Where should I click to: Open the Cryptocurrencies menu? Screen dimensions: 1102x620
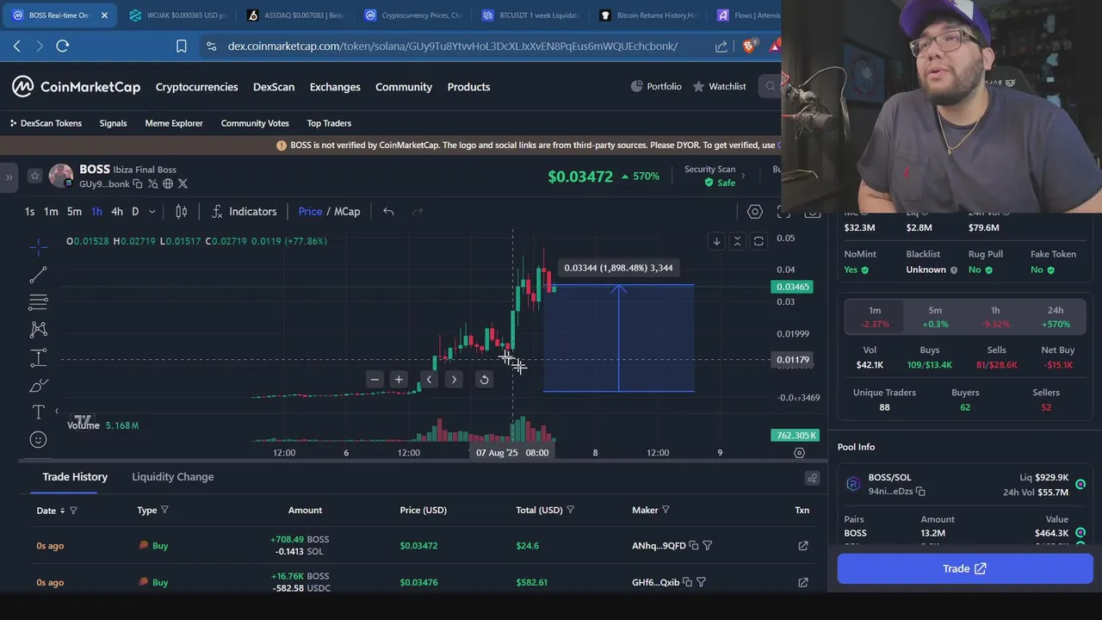coord(196,87)
